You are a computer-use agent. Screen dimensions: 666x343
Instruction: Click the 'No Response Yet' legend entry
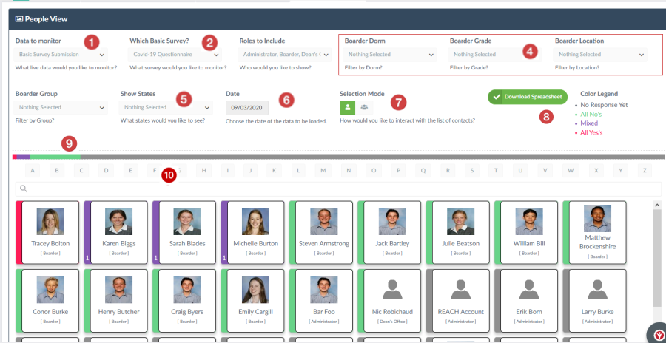coord(604,105)
